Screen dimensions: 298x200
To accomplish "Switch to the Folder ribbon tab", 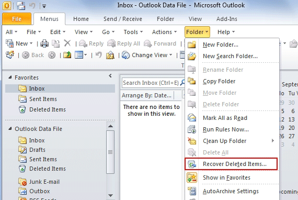I will tap(165, 19).
